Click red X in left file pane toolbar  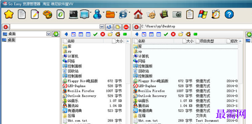tap(103, 34)
